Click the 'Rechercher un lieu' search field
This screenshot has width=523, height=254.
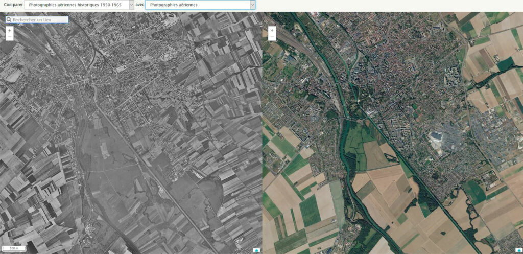click(37, 20)
